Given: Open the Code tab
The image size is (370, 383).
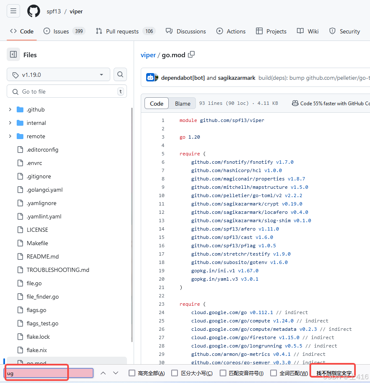Looking at the screenshot, I should click(x=22, y=31).
